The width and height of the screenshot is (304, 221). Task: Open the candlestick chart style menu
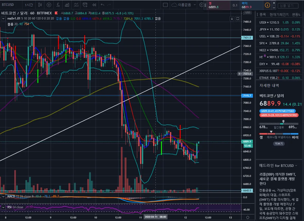(40, 5)
